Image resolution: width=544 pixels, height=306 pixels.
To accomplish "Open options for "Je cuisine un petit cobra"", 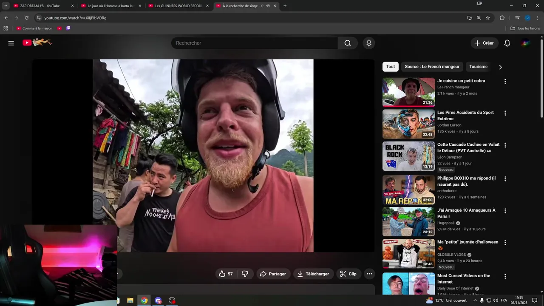I will tap(505, 81).
